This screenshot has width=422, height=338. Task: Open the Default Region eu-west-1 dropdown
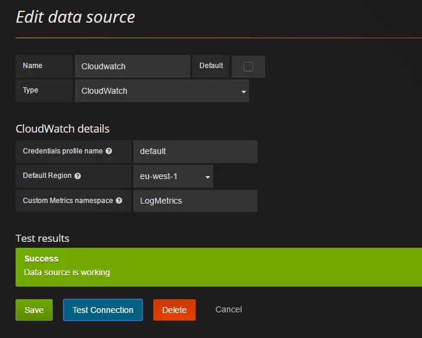point(173,176)
